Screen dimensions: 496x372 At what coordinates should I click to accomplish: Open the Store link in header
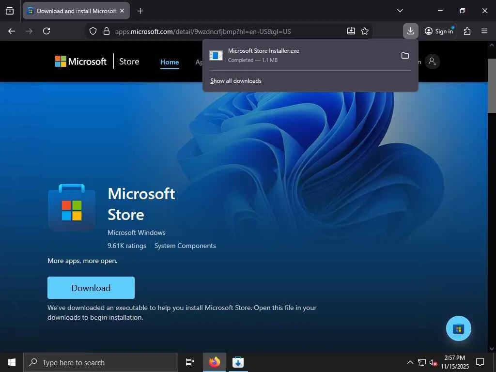click(129, 62)
